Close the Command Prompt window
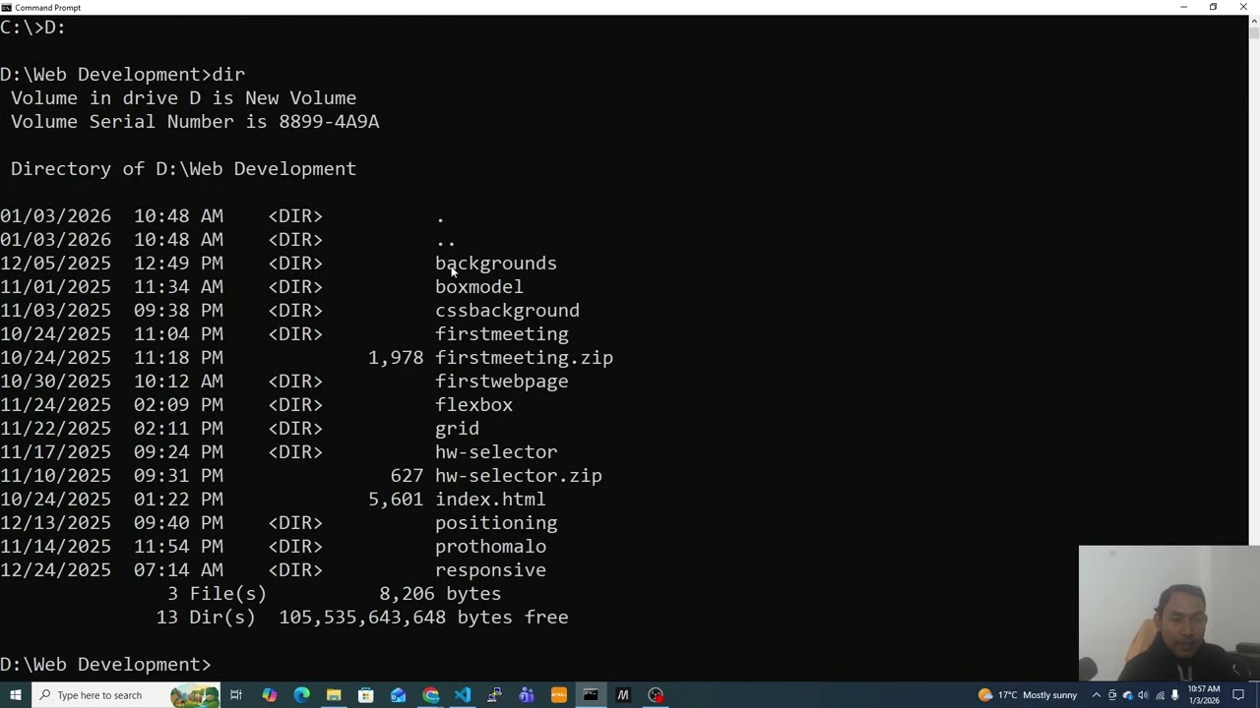The image size is (1260, 708). click(x=1243, y=7)
